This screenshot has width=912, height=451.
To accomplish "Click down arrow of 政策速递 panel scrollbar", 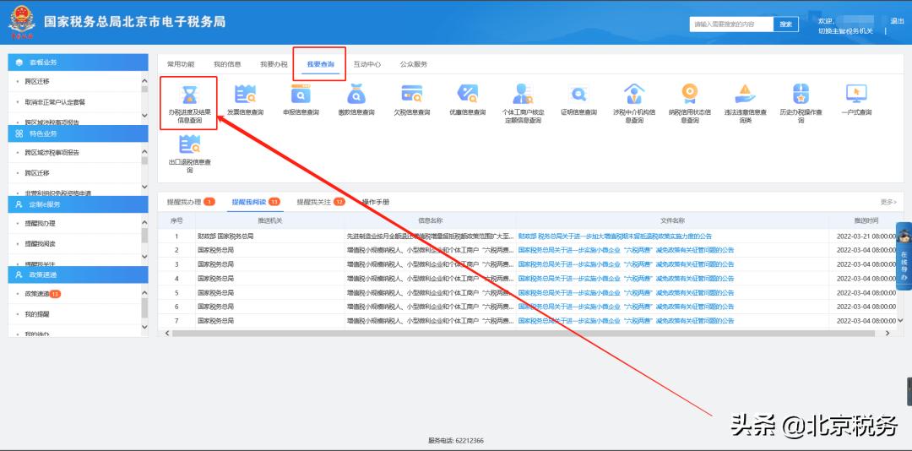I will click(x=144, y=328).
